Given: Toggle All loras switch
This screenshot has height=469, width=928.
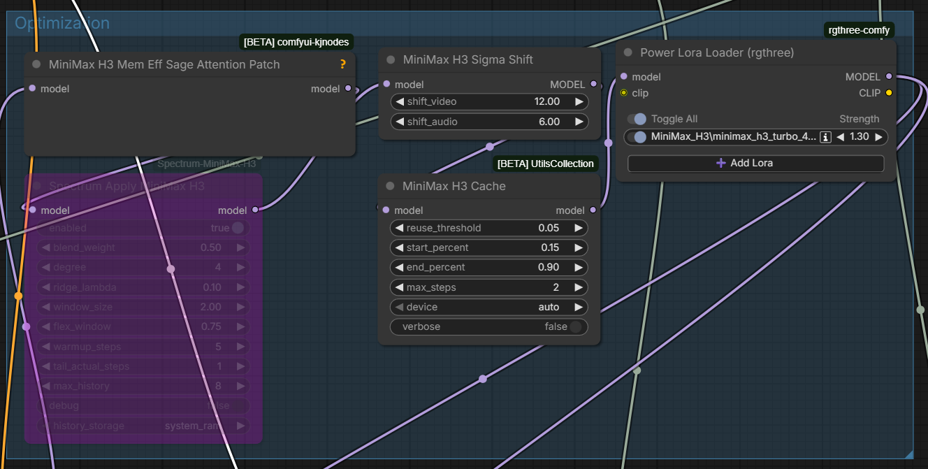Looking at the screenshot, I should click(637, 119).
